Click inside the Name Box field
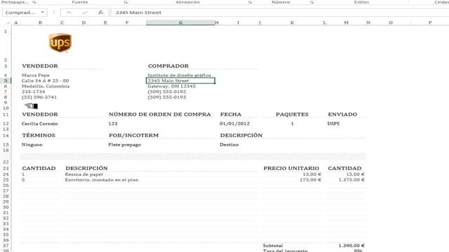449x252 pixels. click(x=20, y=13)
